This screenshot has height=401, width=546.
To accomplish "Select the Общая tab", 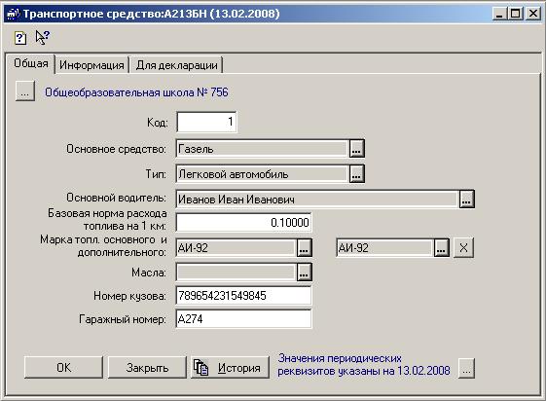I will click(x=30, y=63).
